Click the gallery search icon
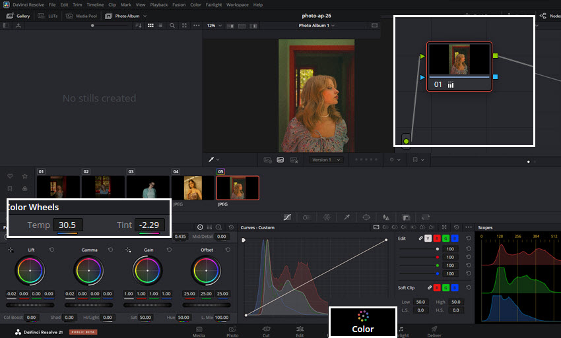This screenshot has height=338, width=561. click(172, 26)
